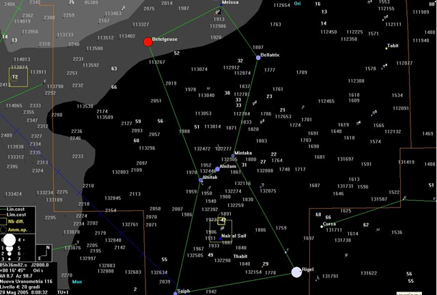Select star label 133424
This screenshot has height=295, width=437.
coord(14,194)
